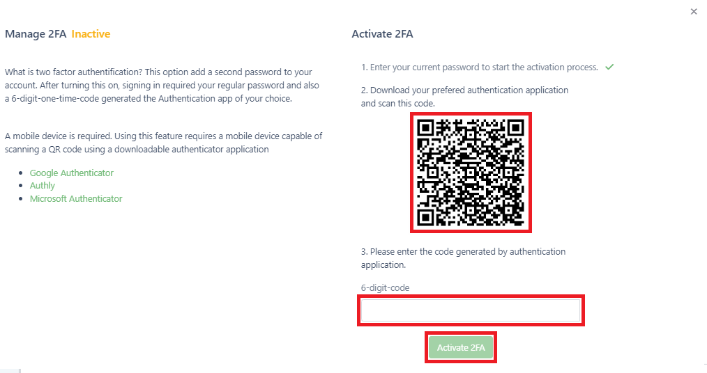This screenshot has width=707, height=373.
Task: Close the 2FA dialog with the X
Action: (694, 12)
